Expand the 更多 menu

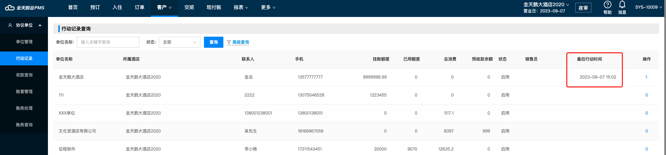[x=268, y=8]
